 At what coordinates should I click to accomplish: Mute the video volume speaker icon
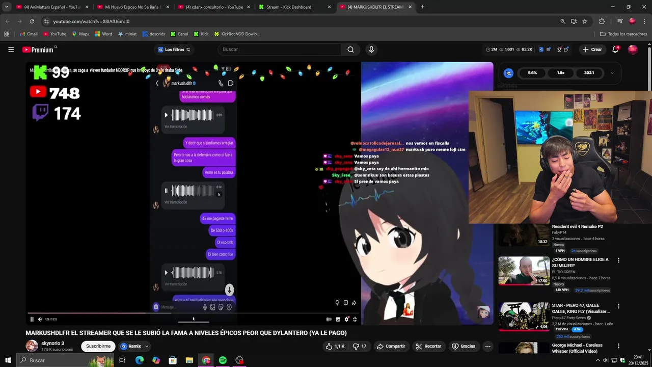[x=40, y=320]
